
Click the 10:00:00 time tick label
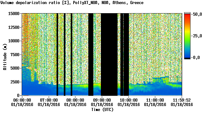(129, 100)
